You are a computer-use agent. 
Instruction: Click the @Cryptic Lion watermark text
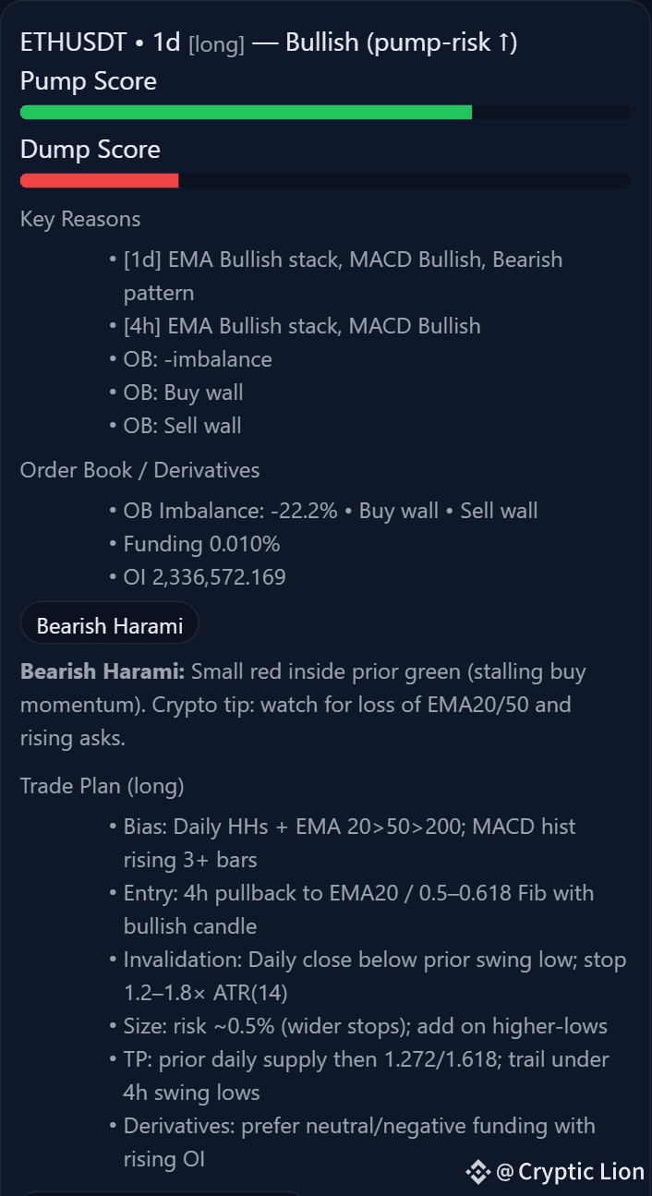pos(570,1172)
